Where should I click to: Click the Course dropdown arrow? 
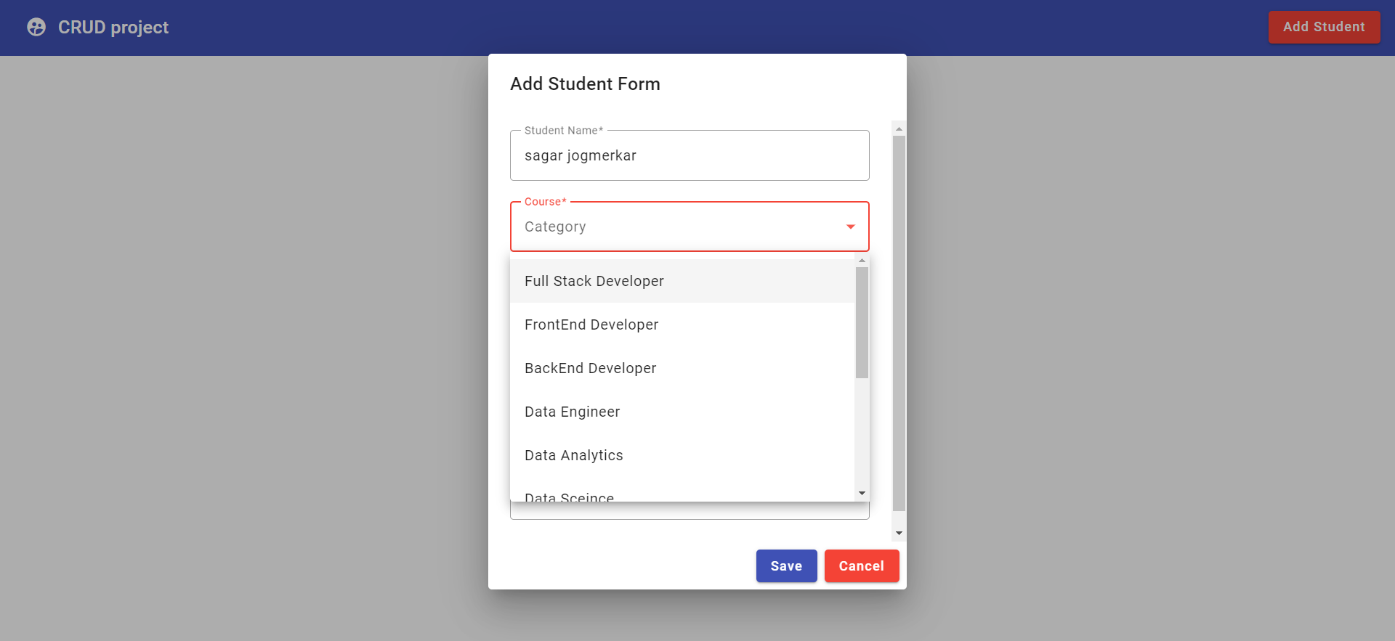click(850, 226)
